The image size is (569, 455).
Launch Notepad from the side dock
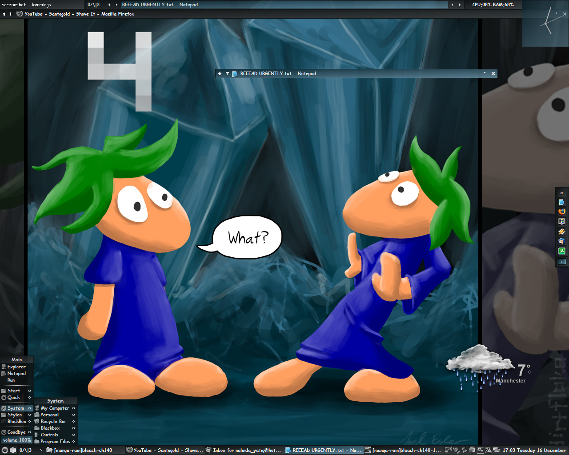[x=561, y=202]
